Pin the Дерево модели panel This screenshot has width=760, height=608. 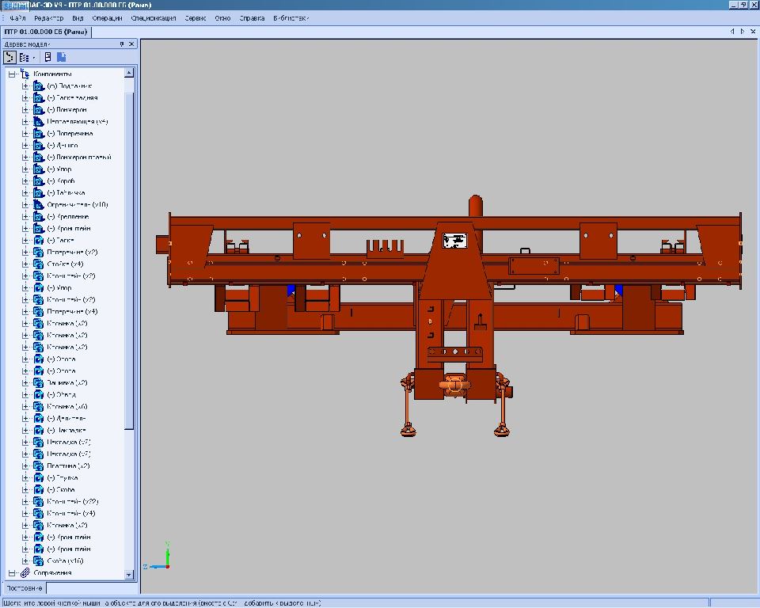tap(122, 44)
